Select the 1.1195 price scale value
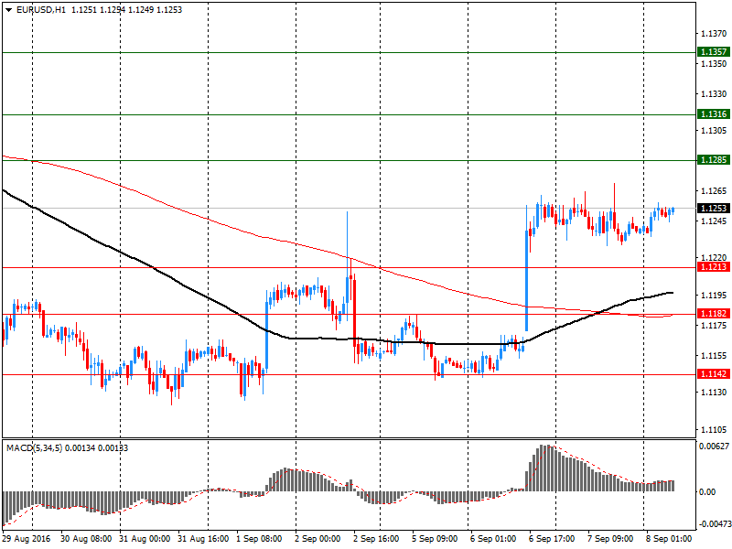The width and height of the screenshot is (732, 549). [714, 296]
